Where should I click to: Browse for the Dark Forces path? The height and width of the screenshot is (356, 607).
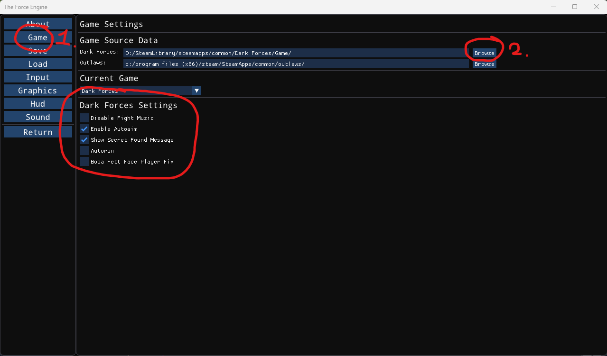pos(484,53)
